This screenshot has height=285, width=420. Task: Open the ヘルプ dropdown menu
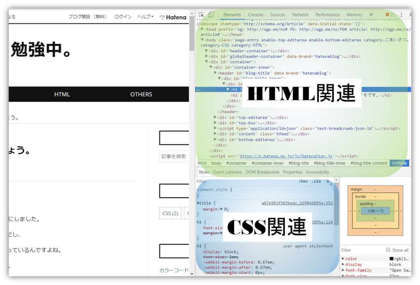coord(145,16)
